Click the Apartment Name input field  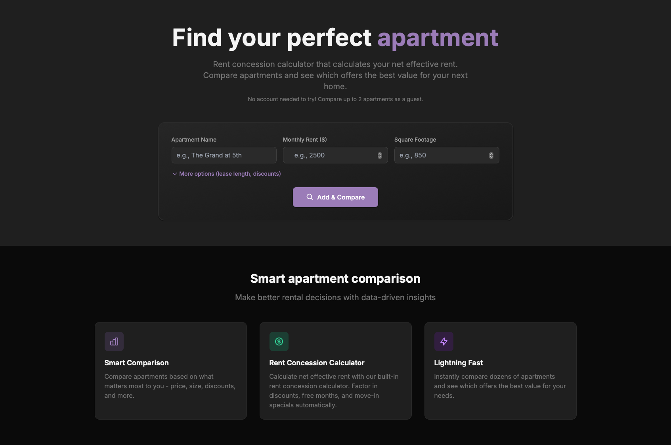(224, 155)
